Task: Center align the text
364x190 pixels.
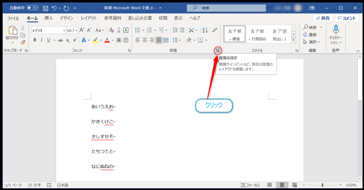Action: 145,40
